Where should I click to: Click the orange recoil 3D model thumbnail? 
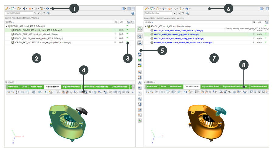coord(207,123)
